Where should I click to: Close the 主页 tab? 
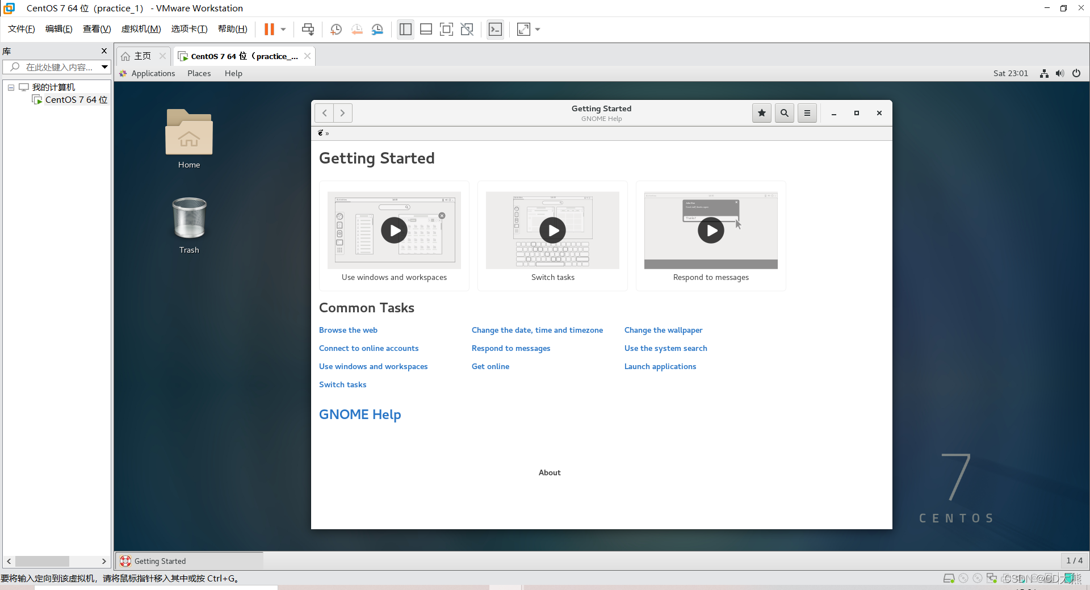(x=162, y=56)
